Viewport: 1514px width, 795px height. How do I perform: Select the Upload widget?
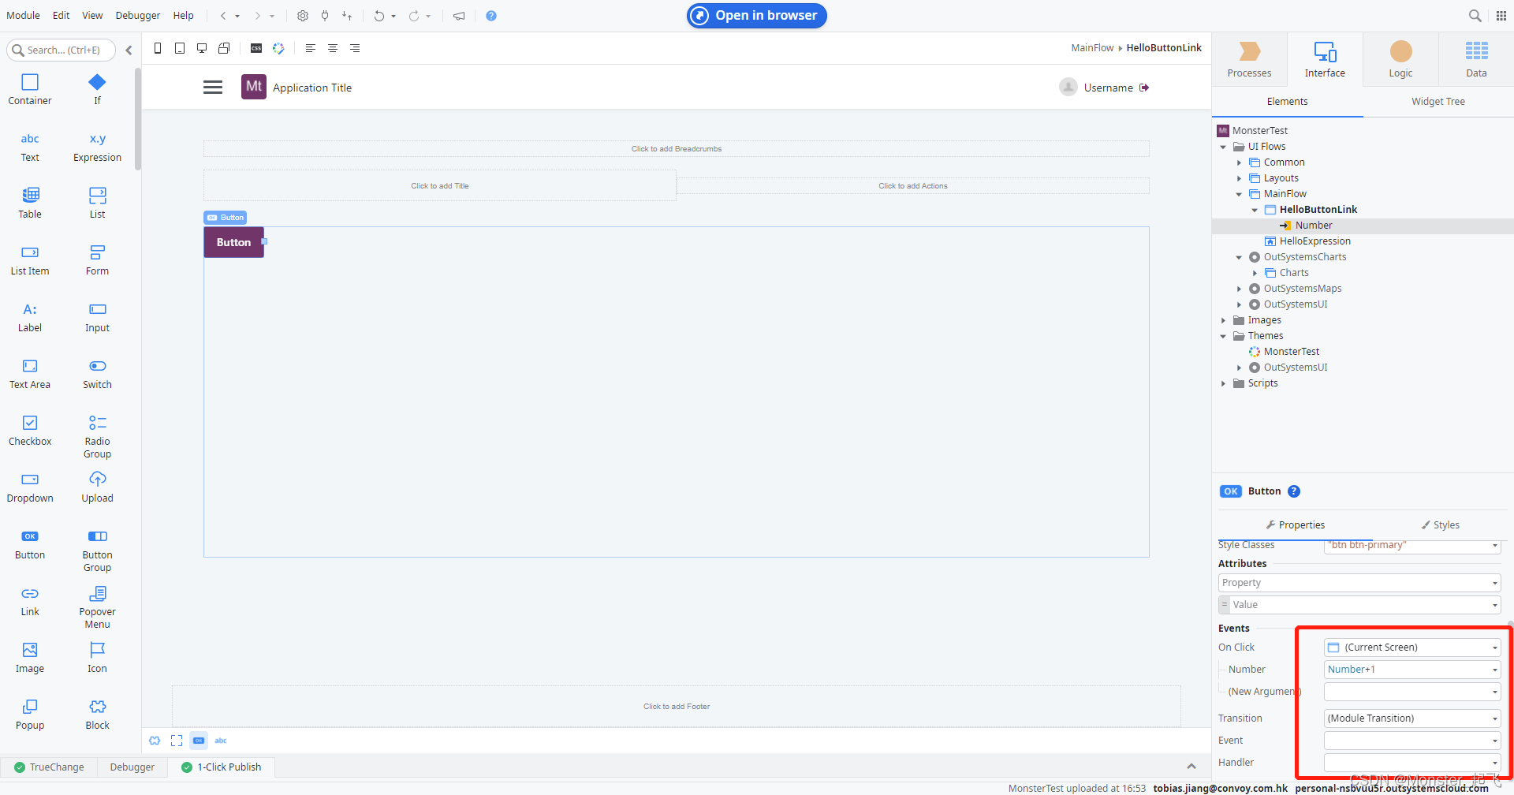point(97,487)
